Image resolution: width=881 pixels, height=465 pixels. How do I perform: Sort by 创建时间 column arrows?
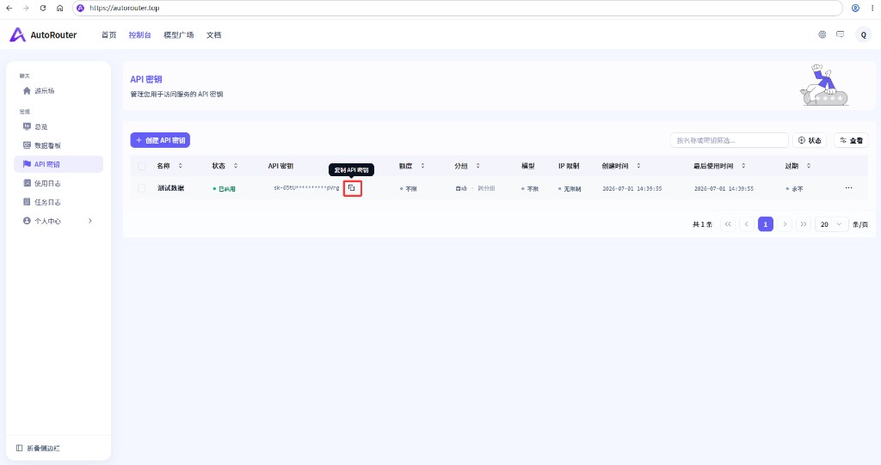(x=638, y=166)
